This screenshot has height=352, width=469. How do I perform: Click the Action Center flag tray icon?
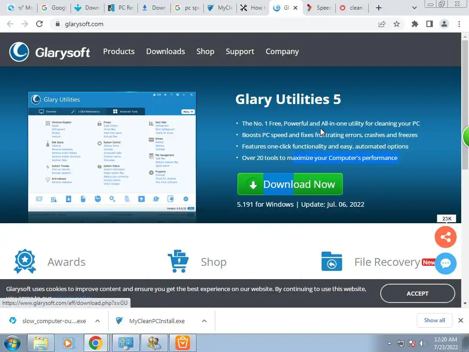pyautogui.click(x=412, y=343)
